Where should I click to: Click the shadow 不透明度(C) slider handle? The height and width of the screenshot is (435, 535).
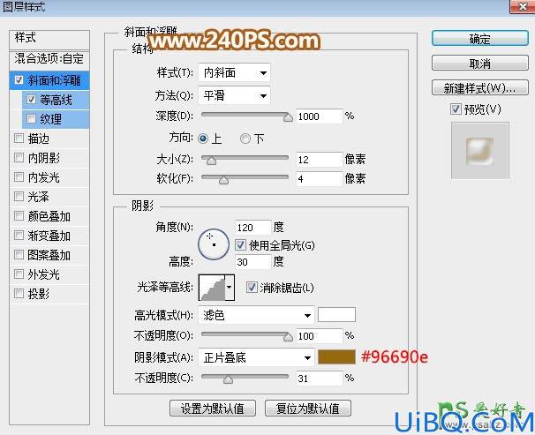[228, 379]
